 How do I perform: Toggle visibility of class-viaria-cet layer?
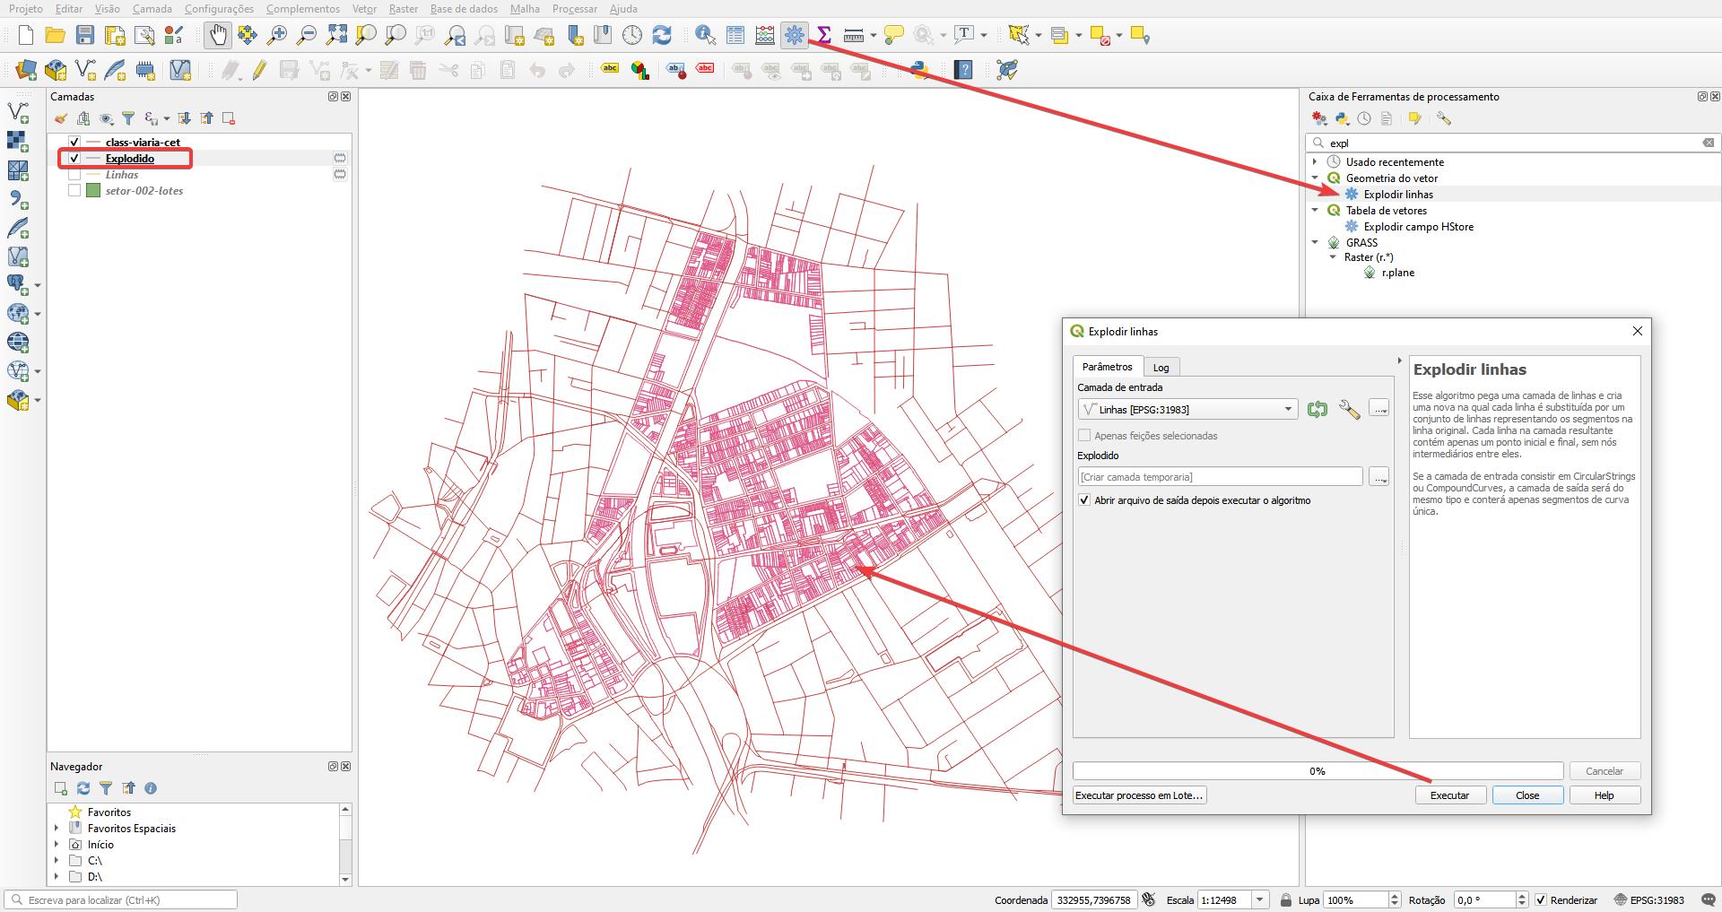74,142
